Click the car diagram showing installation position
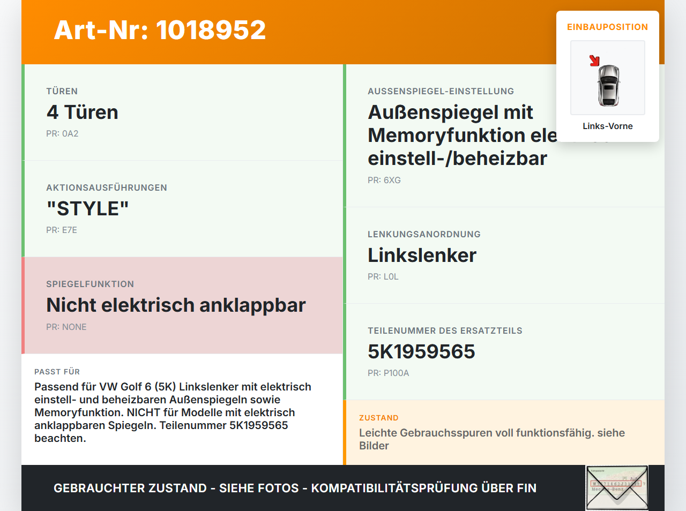This screenshot has width=686, height=511. click(x=607, y=78)
